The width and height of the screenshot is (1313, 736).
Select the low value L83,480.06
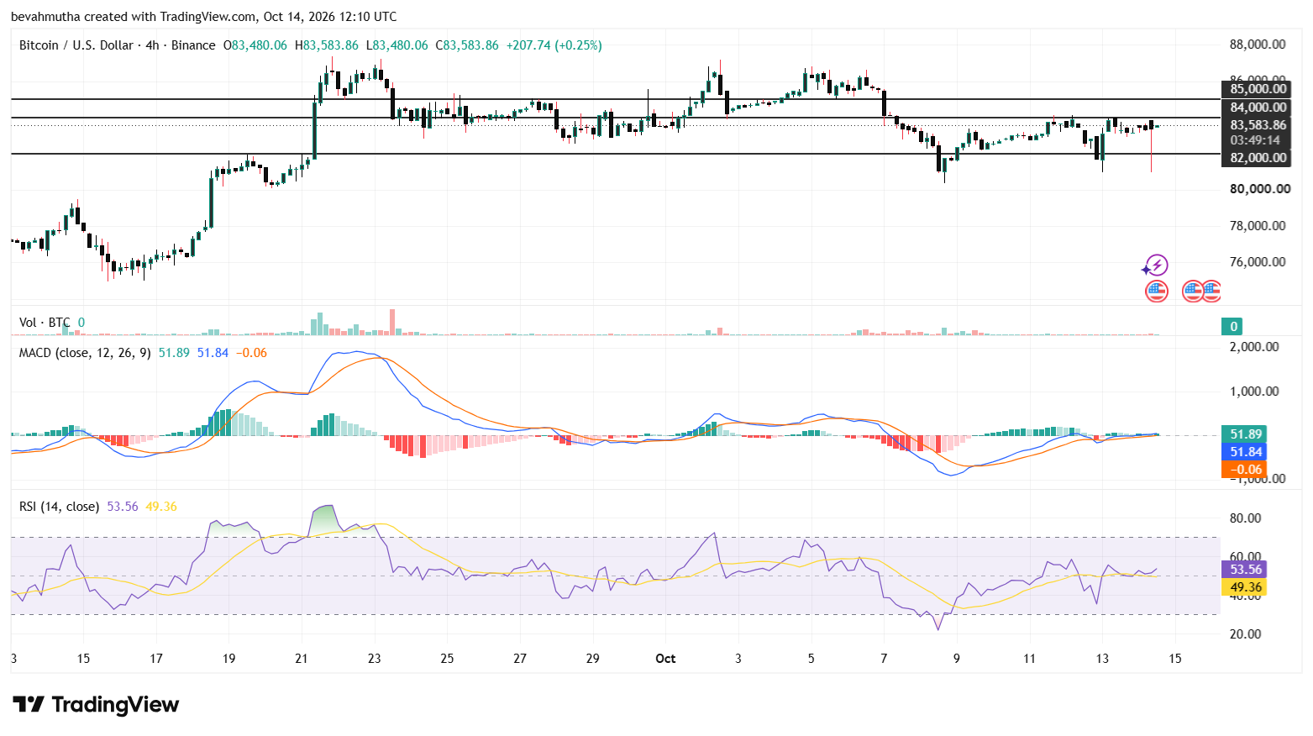pos(397,45)
